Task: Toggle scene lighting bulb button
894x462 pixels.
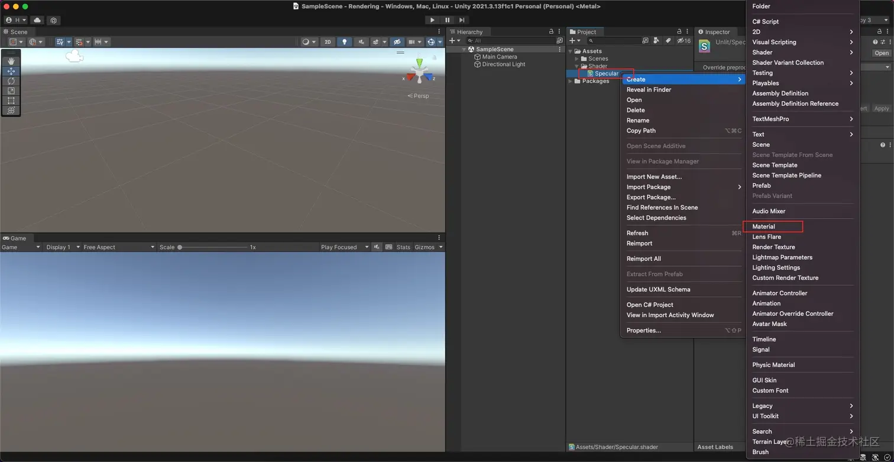Action: click(344, 42)
